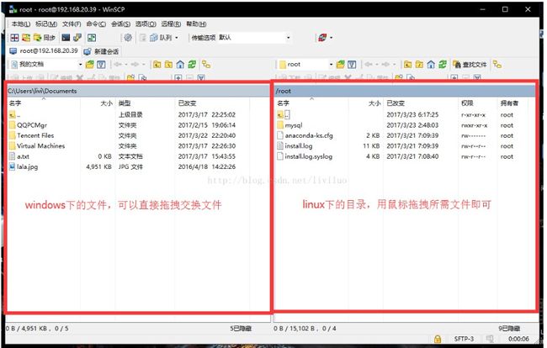This screenshot has width=547, height=348.
Task: Open the 标记(M) menu
Action: point(46,24)
